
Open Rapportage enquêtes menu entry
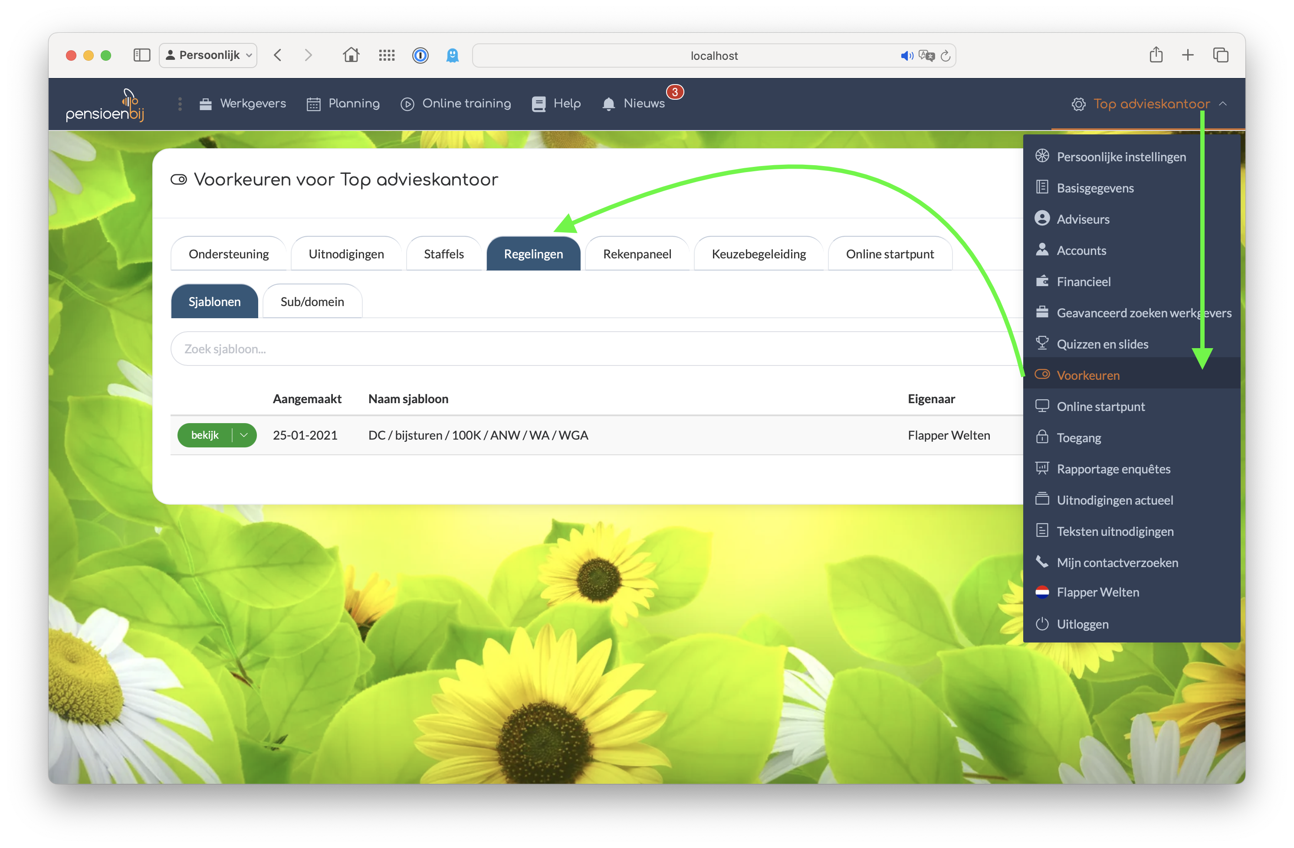click(1131, 469)
